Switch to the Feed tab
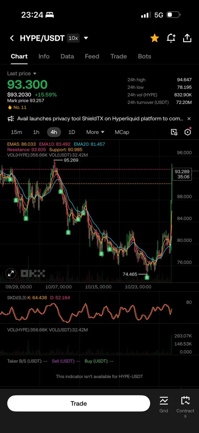 [x=92, y=56]
